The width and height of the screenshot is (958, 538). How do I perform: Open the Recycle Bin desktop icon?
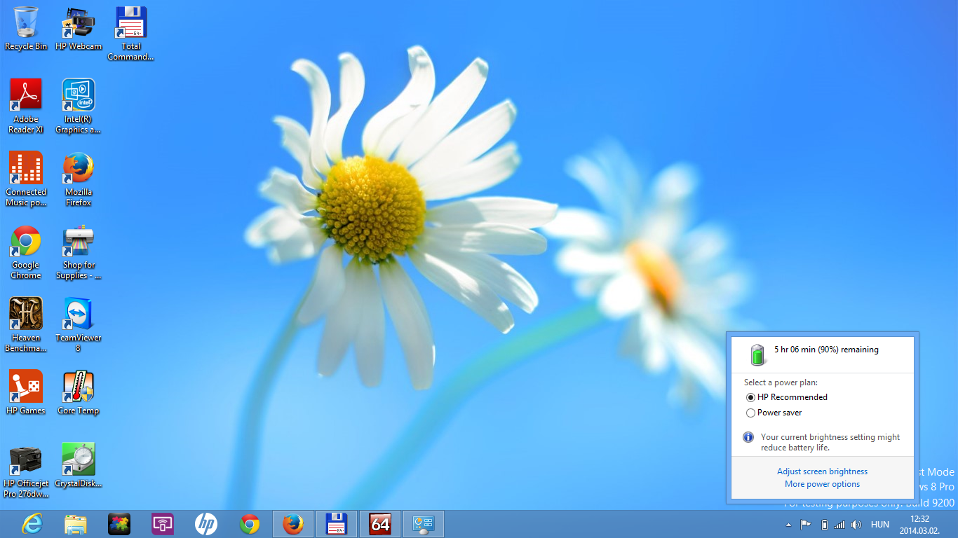pos(26,28)
